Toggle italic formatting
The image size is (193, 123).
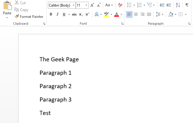[57, 14]
